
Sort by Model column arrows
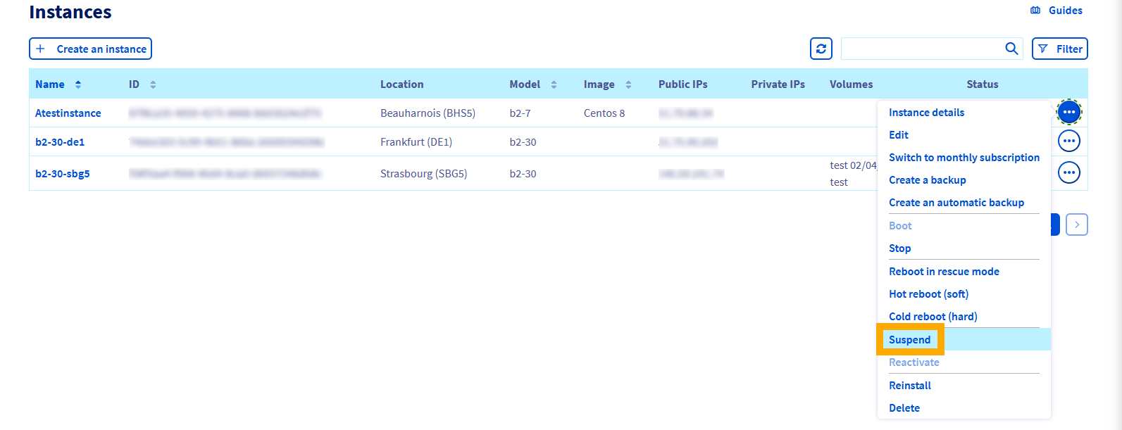tap(554, 84)
